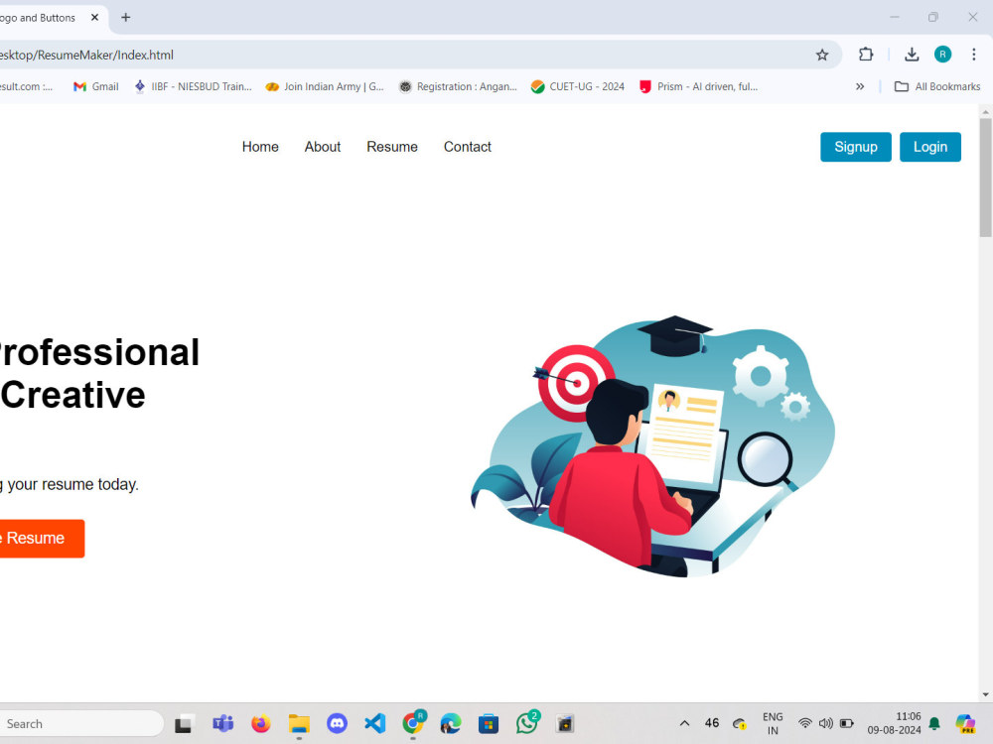The width and height of the screenshot is (993, 744).
Task: Open the notifications bell icon
Action: [x=934, y=723]
